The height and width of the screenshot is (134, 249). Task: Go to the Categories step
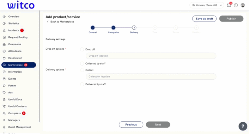tap(113, 28)
